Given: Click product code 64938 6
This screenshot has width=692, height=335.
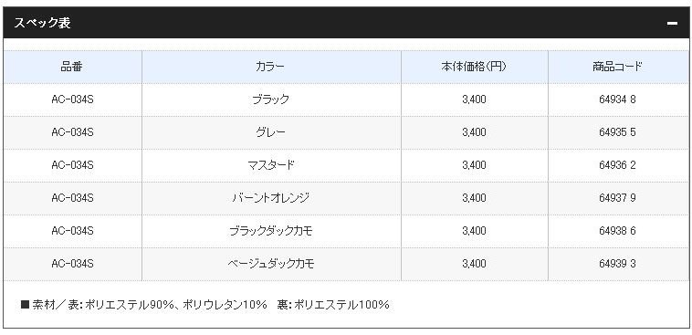Looking at the screenshot, I should [x=617, y=231].
